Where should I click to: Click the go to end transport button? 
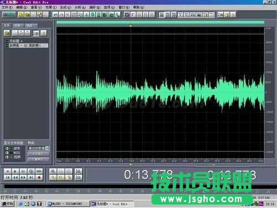pos(31,178)
